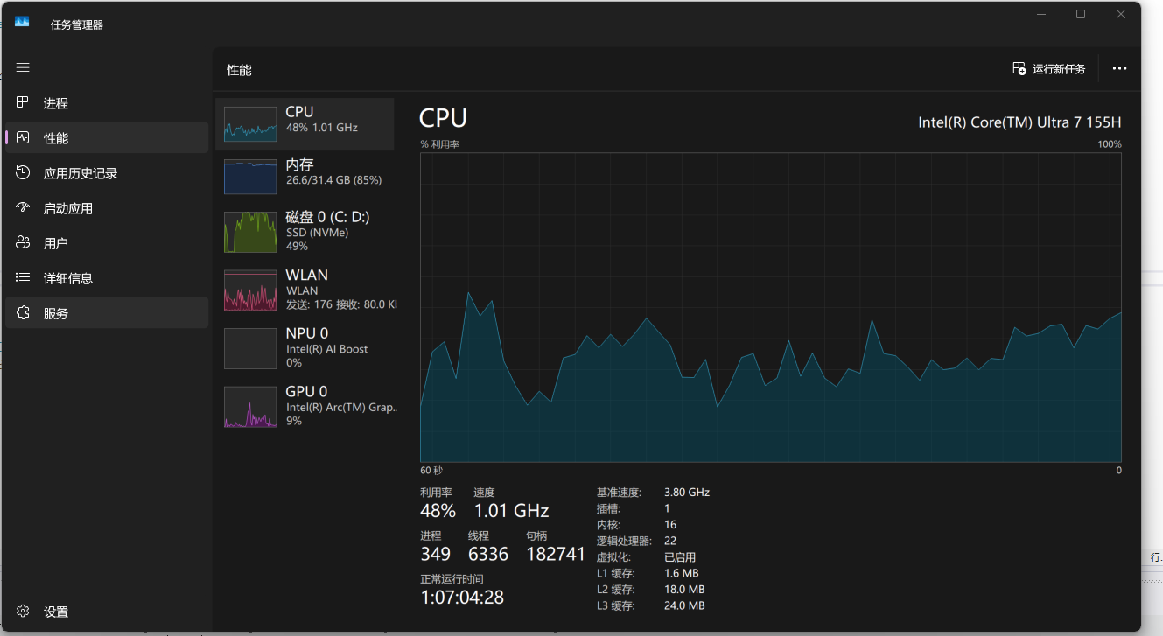Viewport: 1163px width, 636px height.
Task: Open 应用历史记录 (App history) icon
Action: point(24,173)
